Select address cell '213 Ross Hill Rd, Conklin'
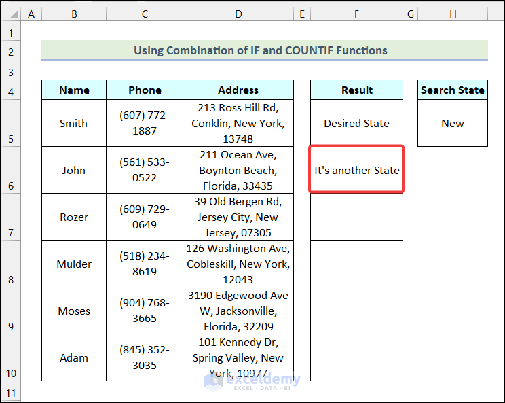Viewport: 505px width, 403px height. coord(238,123)
